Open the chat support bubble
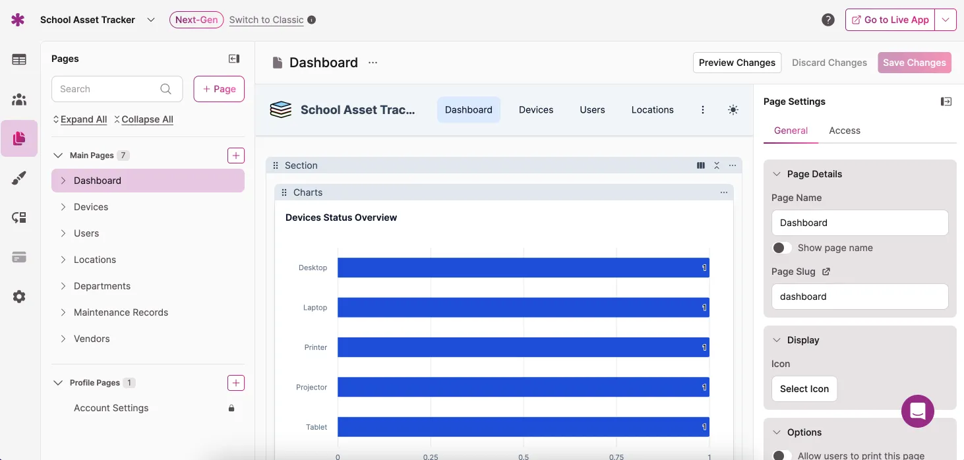Image resolution: width=964 pixels, height=460 pixels. coord(918,411)
